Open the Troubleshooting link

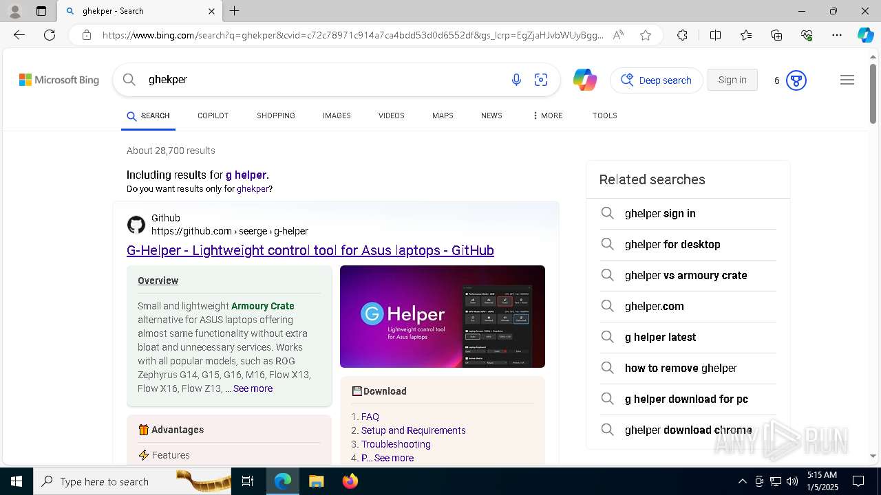click(396, 444)
